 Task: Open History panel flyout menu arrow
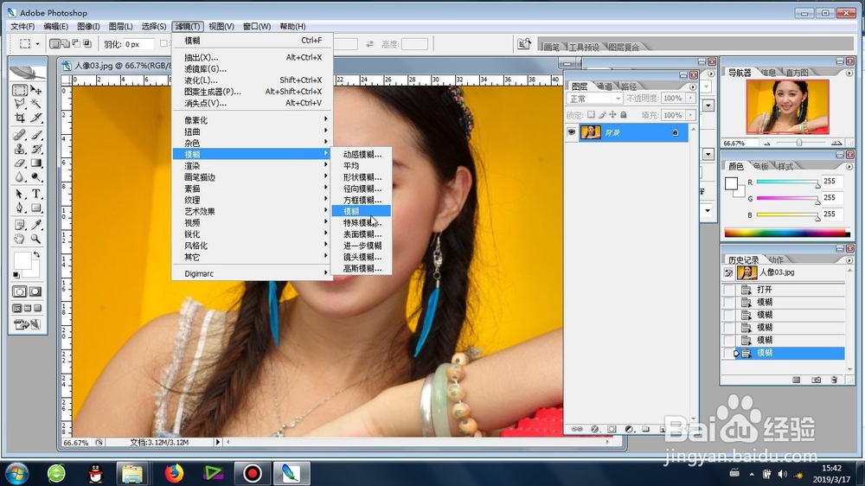pos(849,260)
